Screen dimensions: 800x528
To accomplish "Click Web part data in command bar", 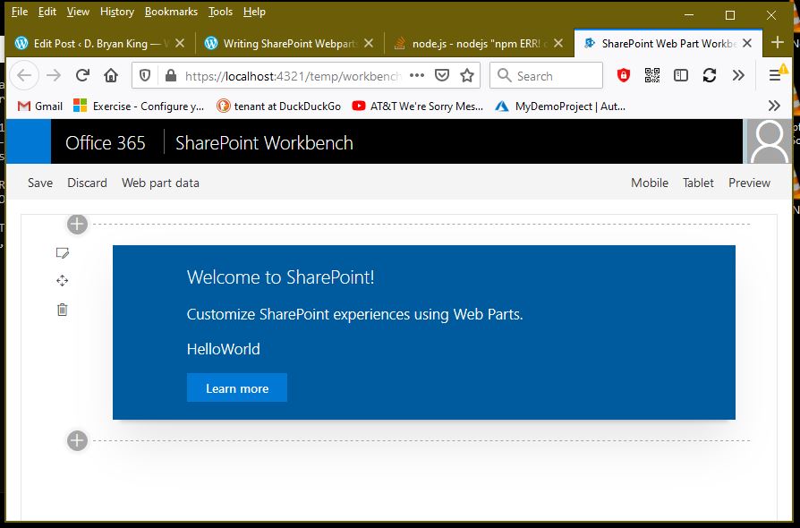I will 160,183.
